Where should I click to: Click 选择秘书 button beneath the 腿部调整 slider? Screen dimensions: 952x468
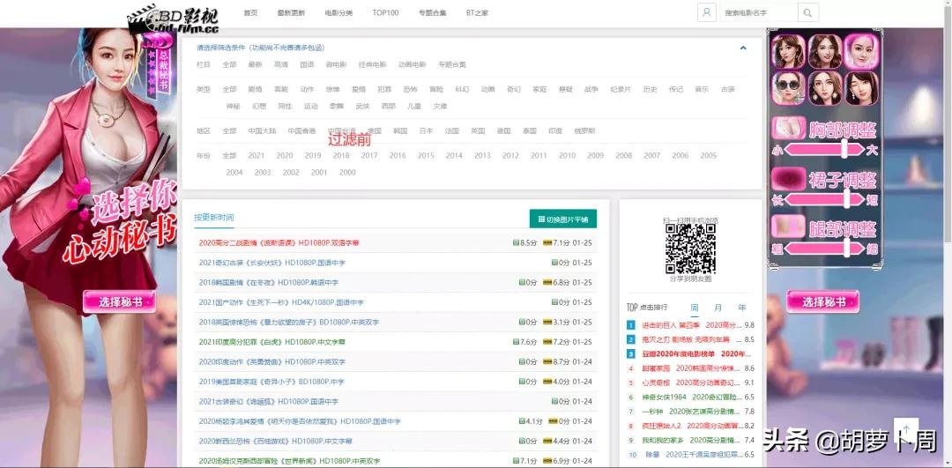tap(822, 301)
